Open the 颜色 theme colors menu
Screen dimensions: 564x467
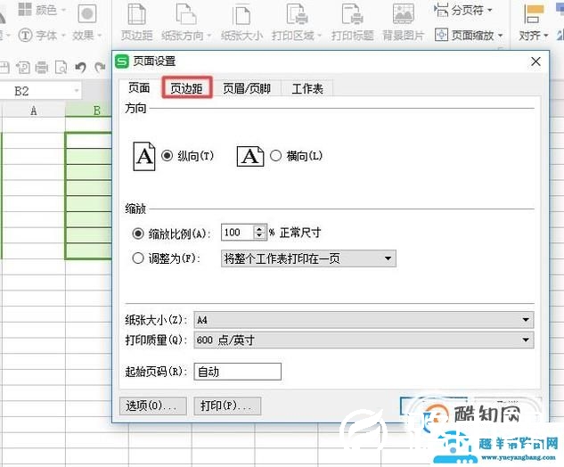[42, 10]
